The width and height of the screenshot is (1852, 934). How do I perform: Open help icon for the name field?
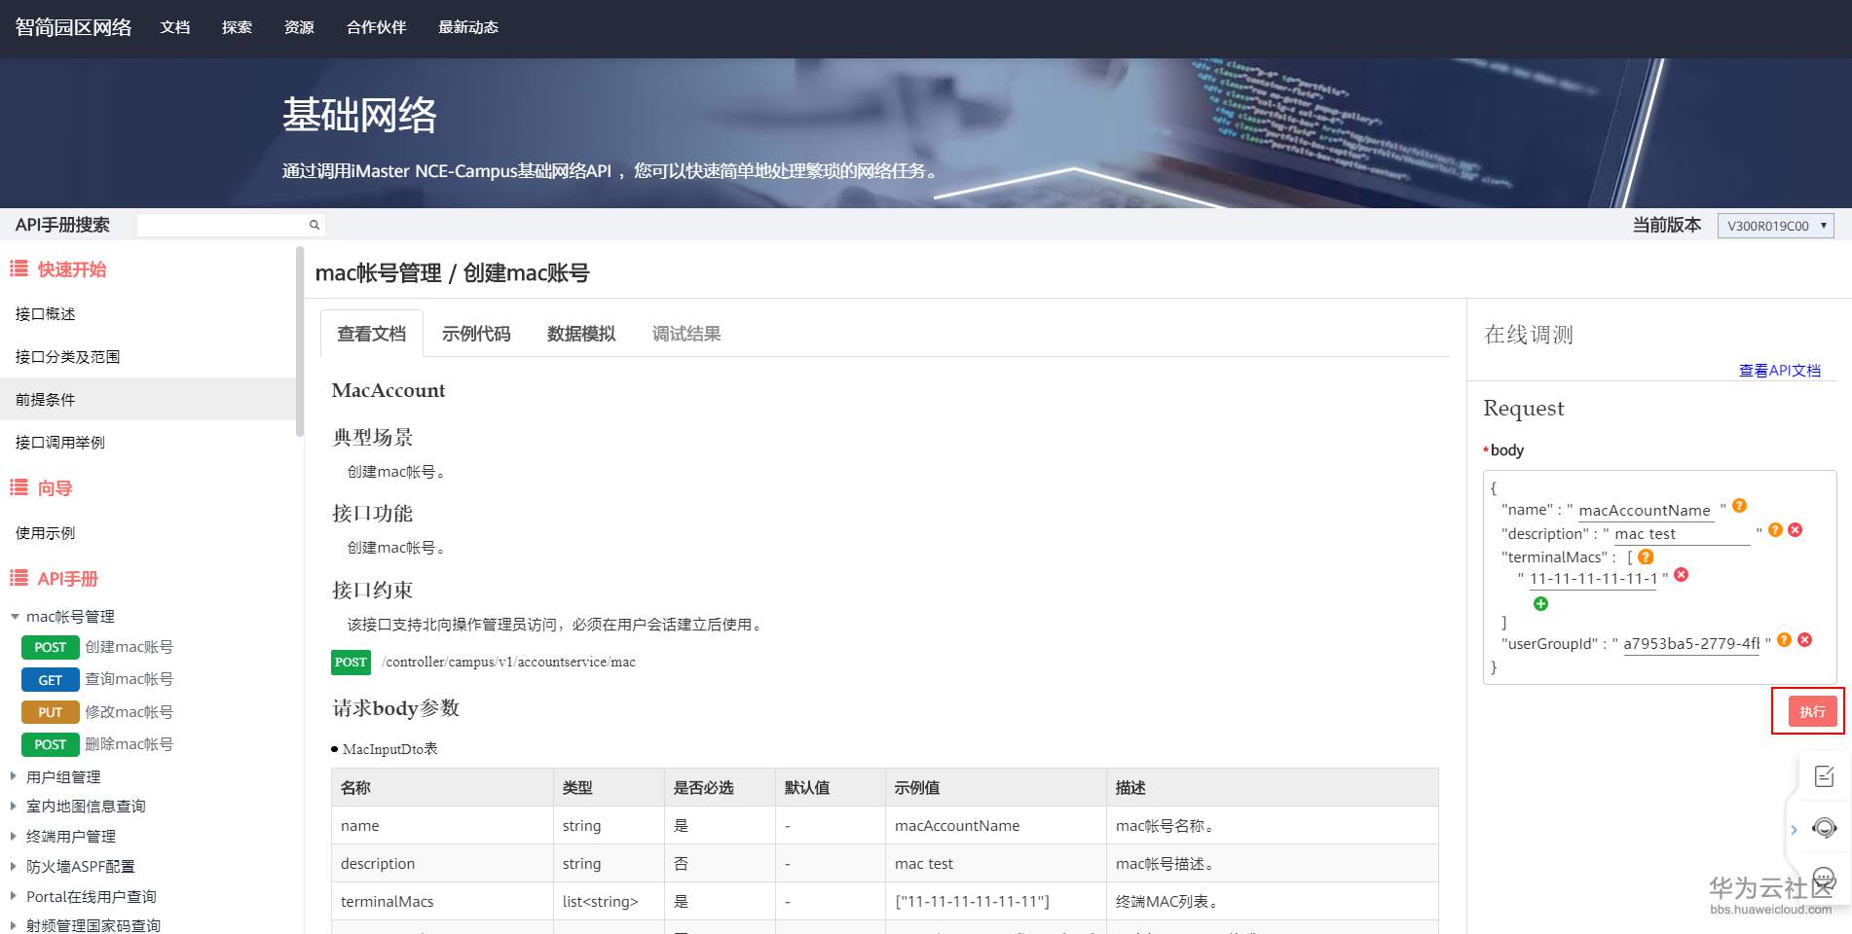click(1739, 506)
